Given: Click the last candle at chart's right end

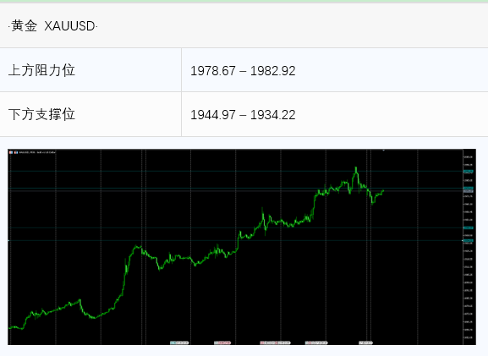Looking at the screenshot, I should (x=383, y=191).
